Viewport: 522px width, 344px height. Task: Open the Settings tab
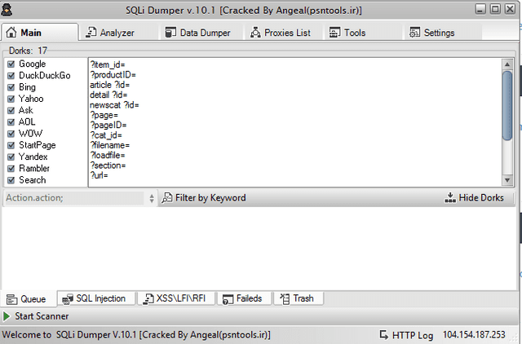[x=443, y=33]
